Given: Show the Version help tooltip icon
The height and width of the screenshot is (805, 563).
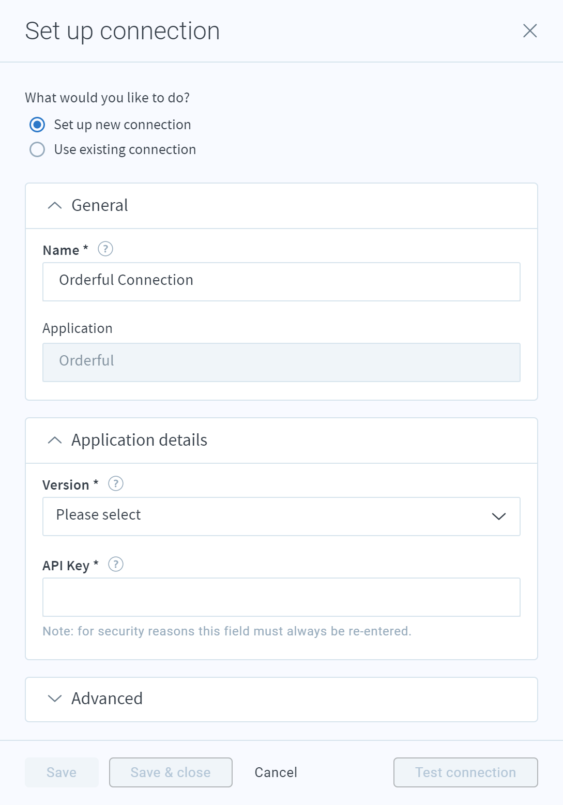Looking at the screenshot, I should pos(116,484).
